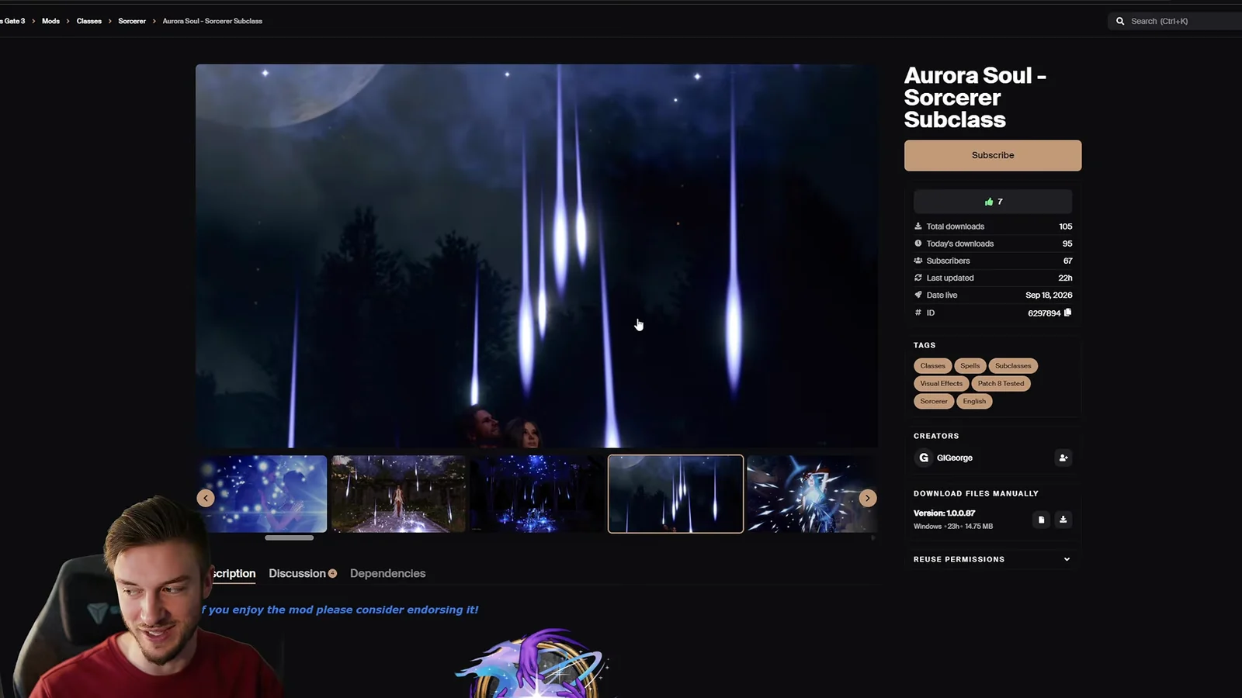Open the dark blue glowing flowers thumbnail
The image size is (1242, 698).
coord(536,494)
